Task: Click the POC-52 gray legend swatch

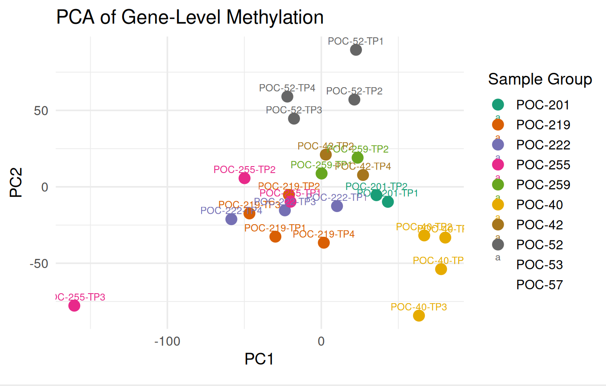Action: (x=498, y=244)
